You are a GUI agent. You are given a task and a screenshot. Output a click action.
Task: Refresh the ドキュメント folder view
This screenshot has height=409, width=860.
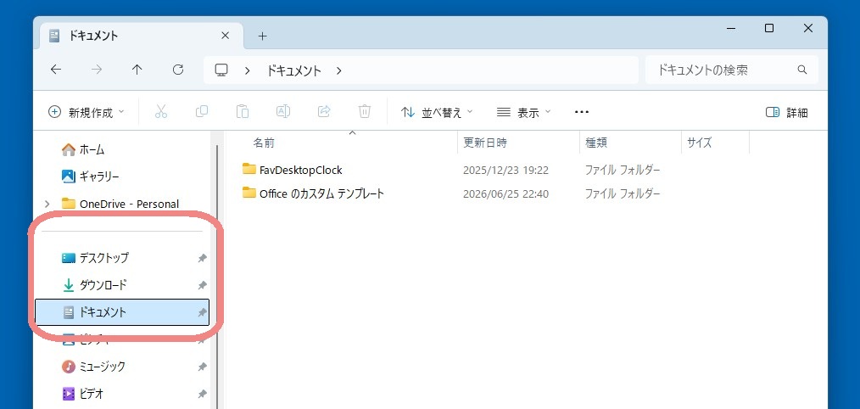coord(178,70)
